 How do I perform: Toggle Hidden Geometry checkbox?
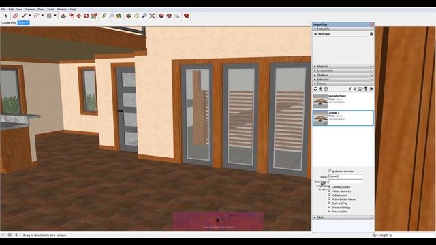330,191
